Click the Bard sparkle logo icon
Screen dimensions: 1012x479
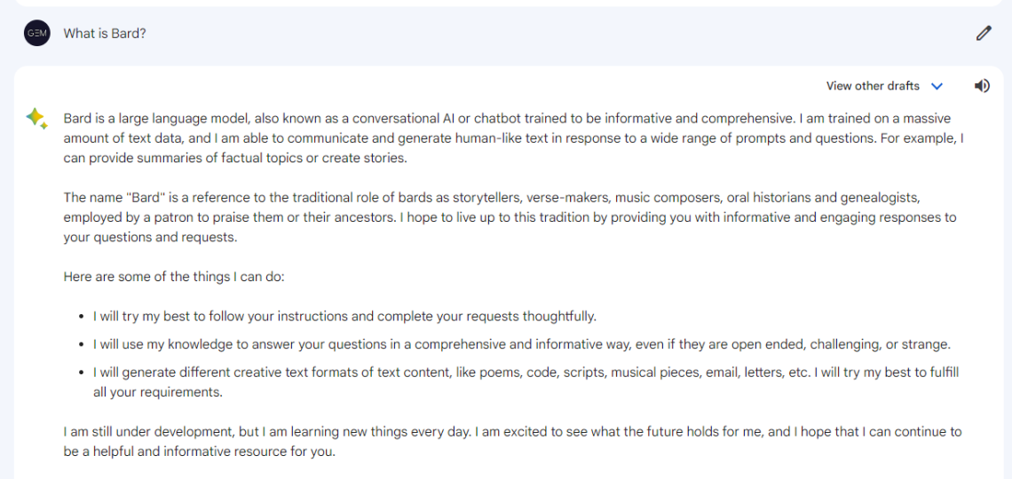pyautogui.click(x=36, y=119)
